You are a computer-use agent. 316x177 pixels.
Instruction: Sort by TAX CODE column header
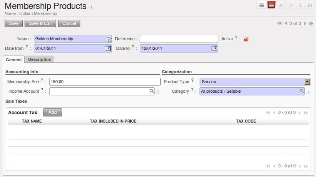(246, 121)
